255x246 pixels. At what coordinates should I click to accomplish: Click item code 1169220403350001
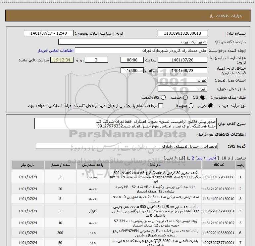(x=219, y=233)
